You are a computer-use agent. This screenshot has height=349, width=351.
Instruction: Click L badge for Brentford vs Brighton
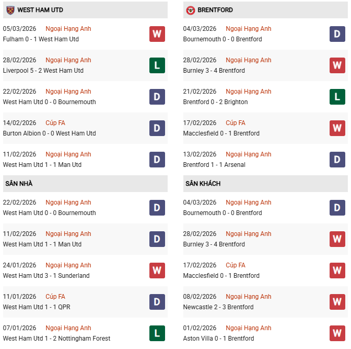(337, 97)
